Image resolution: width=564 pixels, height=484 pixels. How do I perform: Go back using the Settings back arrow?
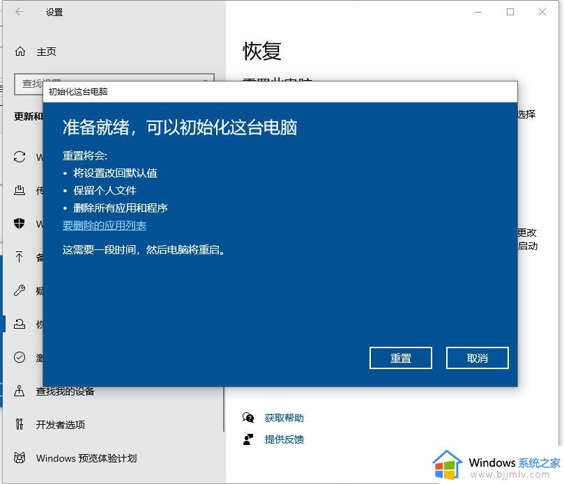point(20,12)
